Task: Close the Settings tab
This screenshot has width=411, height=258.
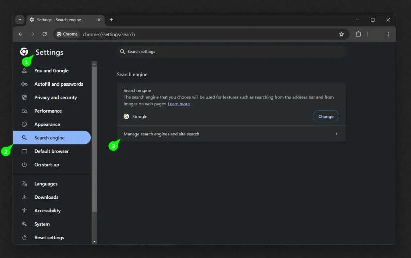Action: tap(99, 20)
